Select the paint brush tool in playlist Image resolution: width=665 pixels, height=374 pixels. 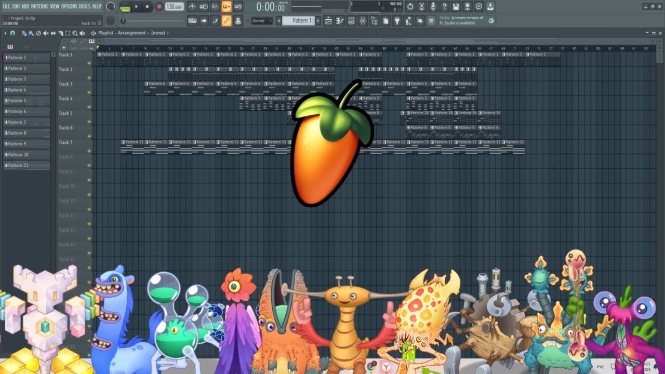click(31, 33)
